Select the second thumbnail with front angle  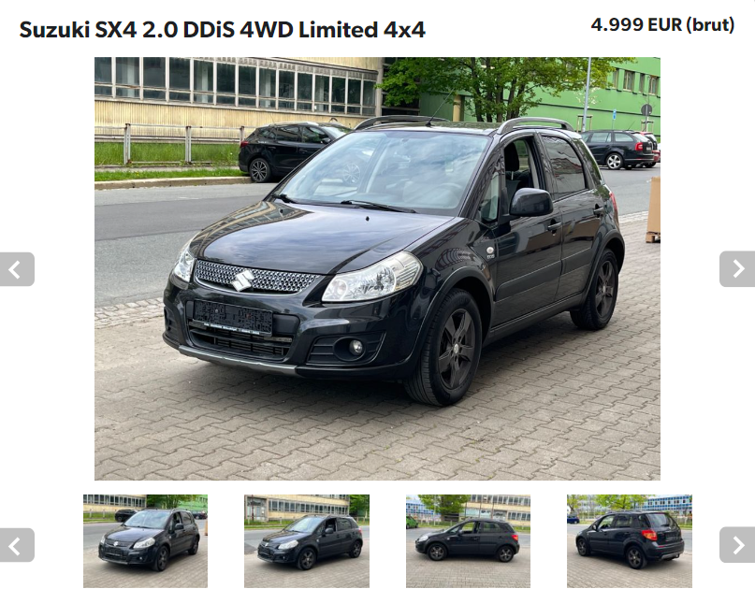pyautogui.click(x=307, y=541)
